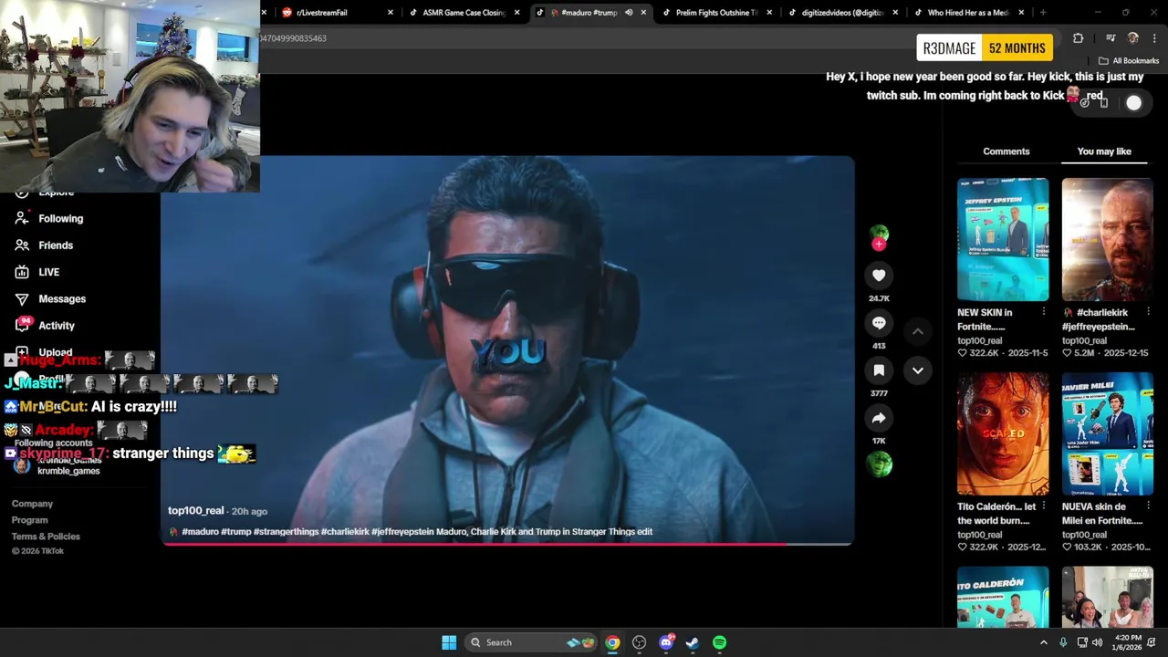Open the #maduro hashtag link
This screenshot has width=1168, height=657.
[200, 532]
